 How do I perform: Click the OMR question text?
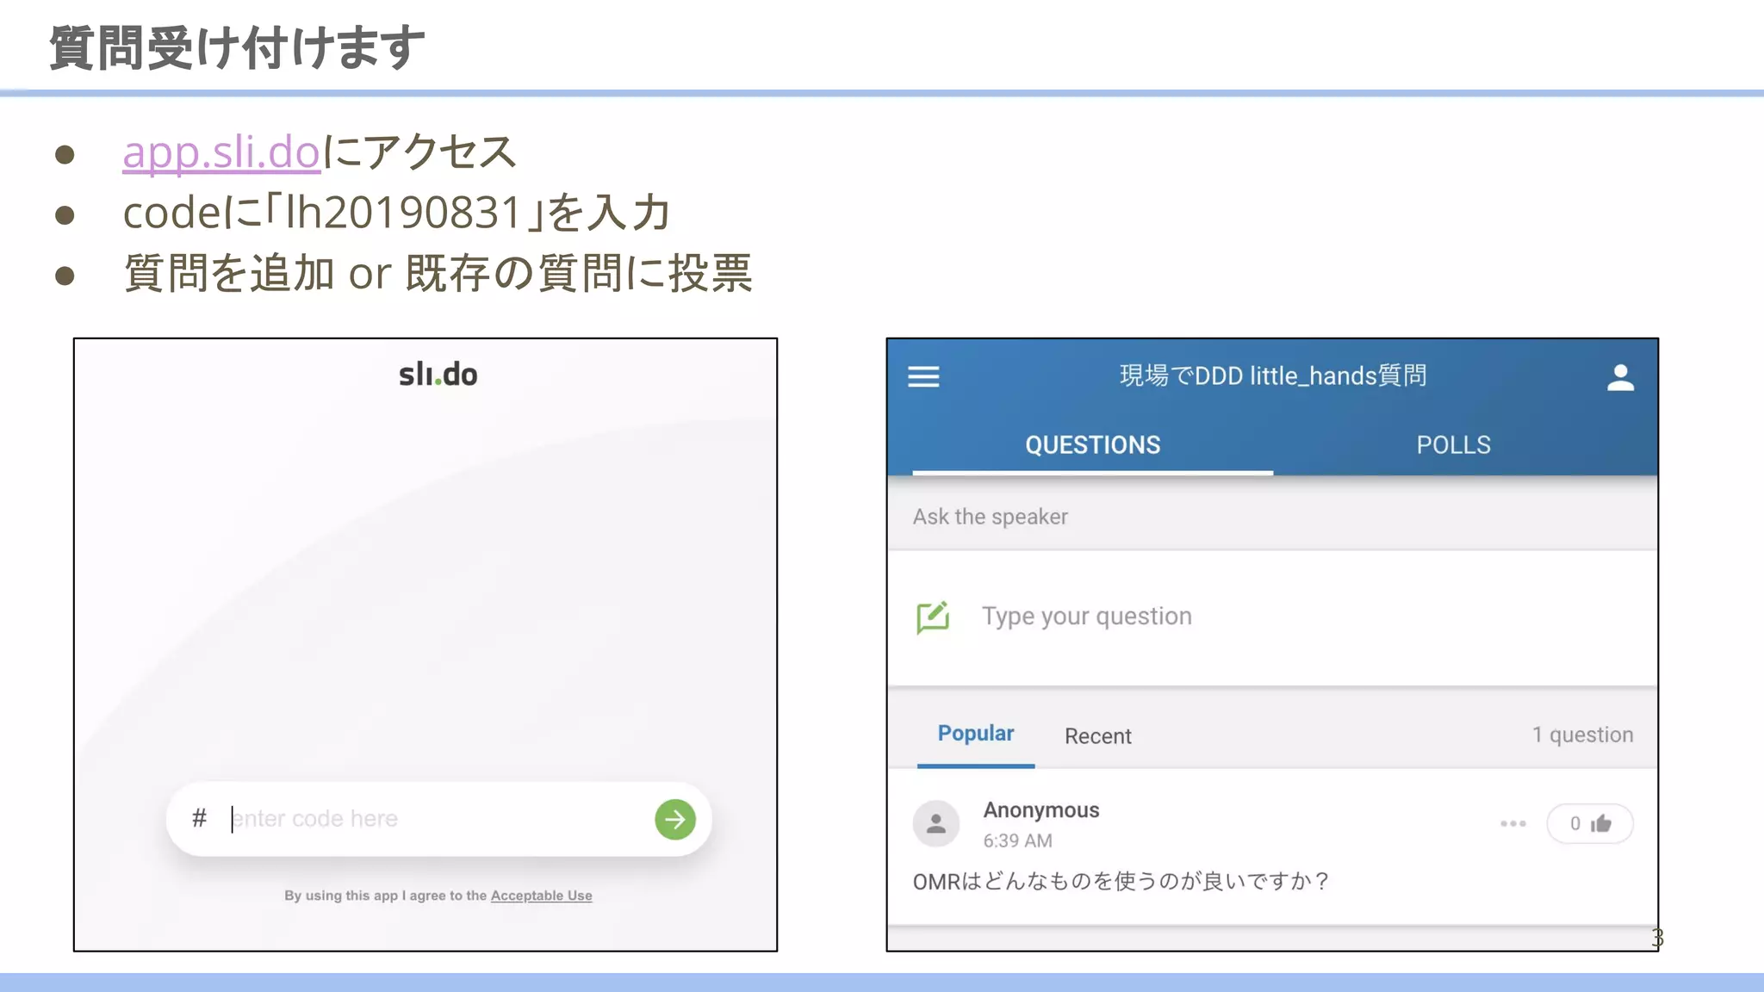(1120, 881)
